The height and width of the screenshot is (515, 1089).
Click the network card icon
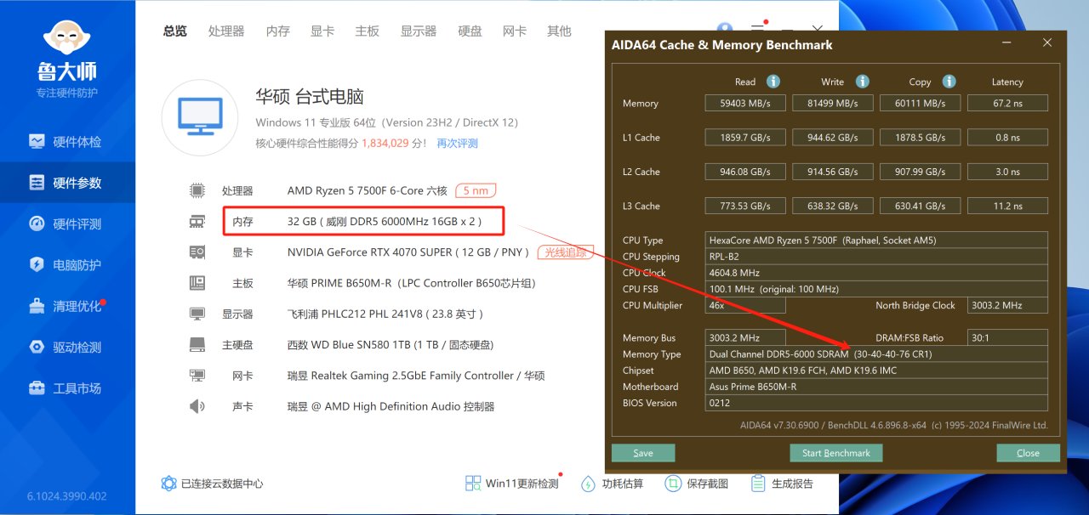[x=197, y=376]
